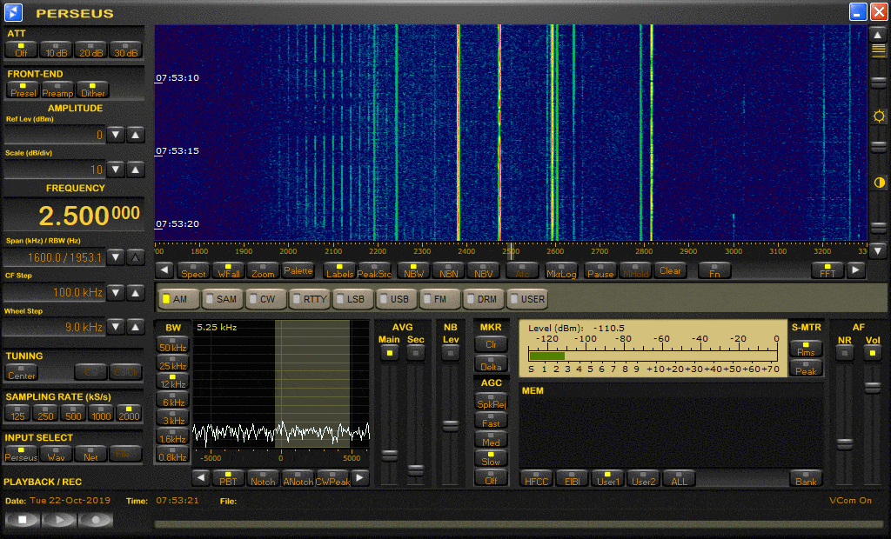This screenshot has width=891, height=539.
Task: Select 50 kHz bandwidth
Action: click(173, 344)
